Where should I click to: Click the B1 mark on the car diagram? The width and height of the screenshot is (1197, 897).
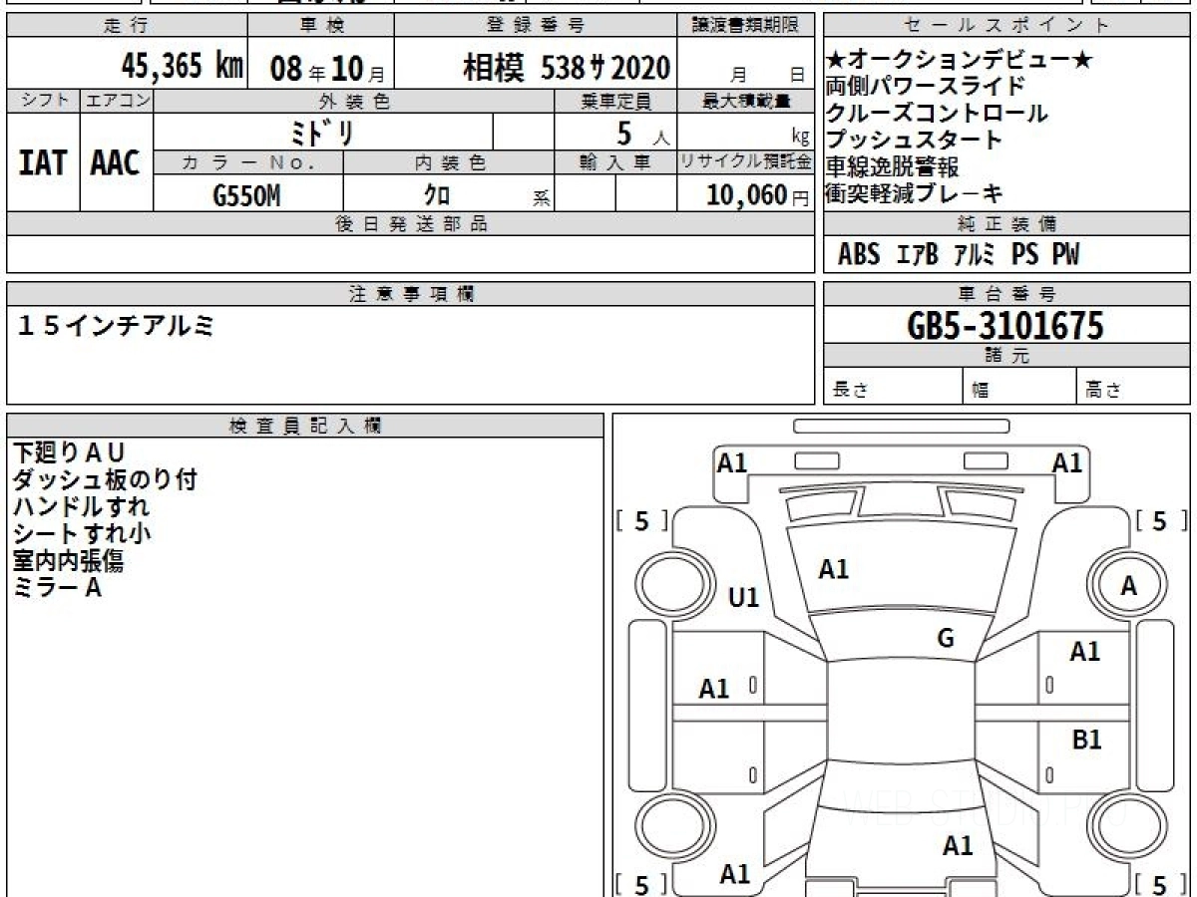coord(1086,741)
